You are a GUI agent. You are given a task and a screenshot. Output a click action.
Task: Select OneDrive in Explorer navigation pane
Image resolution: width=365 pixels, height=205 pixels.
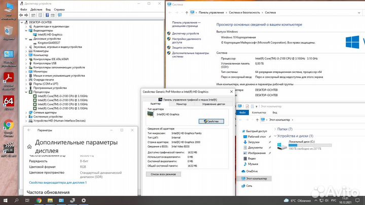251,171
